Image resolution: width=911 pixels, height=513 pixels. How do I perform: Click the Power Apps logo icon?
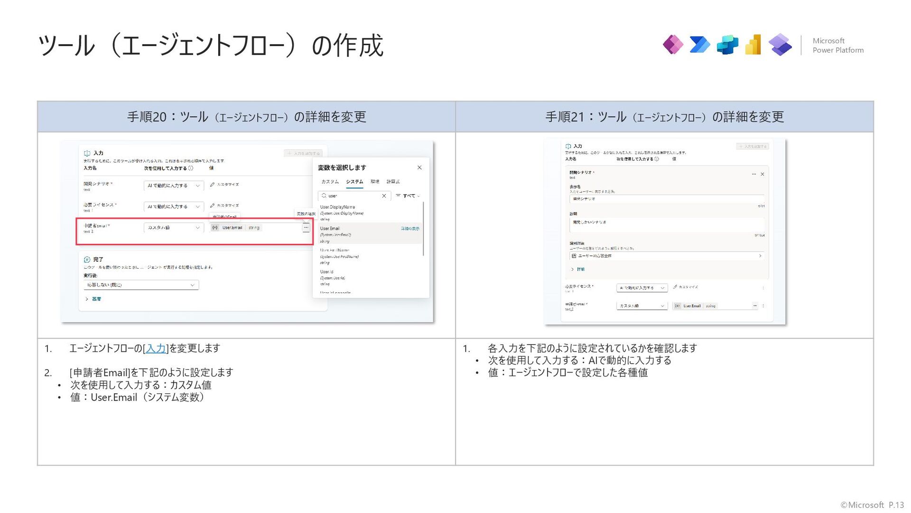pos(673,45)
